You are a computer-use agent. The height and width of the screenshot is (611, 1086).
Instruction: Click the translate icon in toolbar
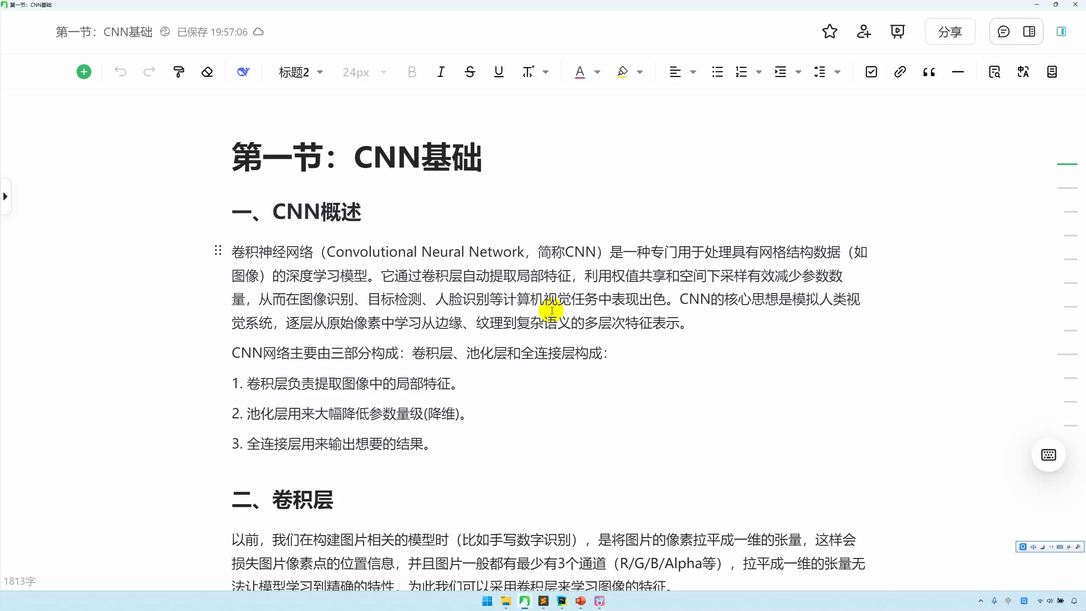1023,71
